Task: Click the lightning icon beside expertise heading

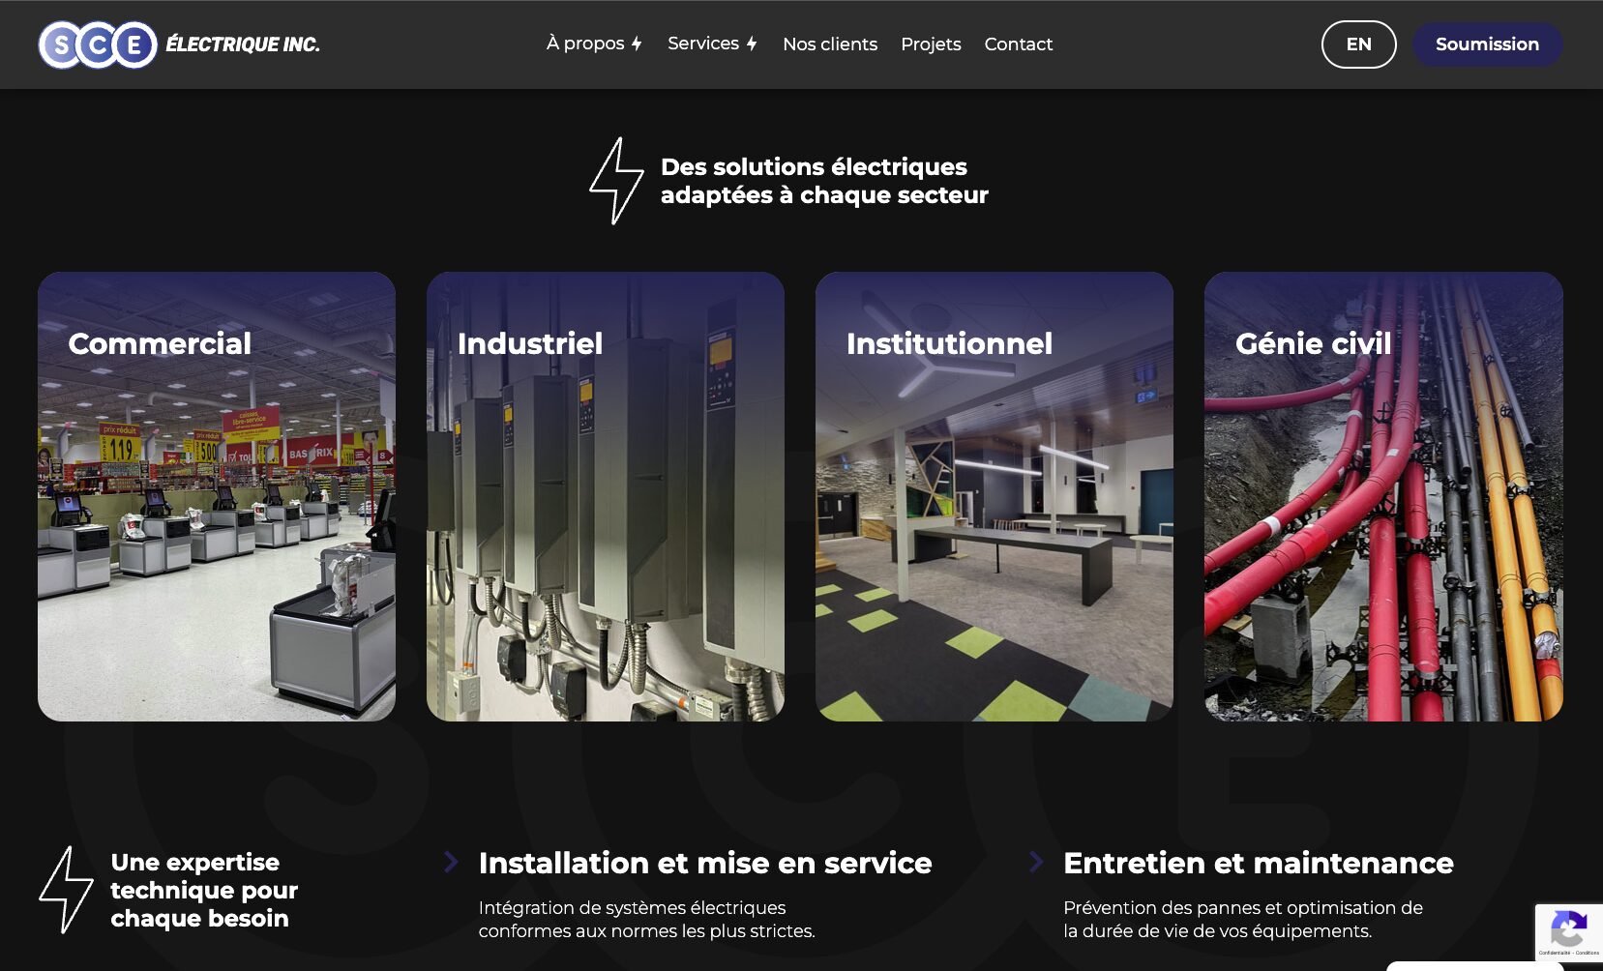Action: click(x=66, y=890)
